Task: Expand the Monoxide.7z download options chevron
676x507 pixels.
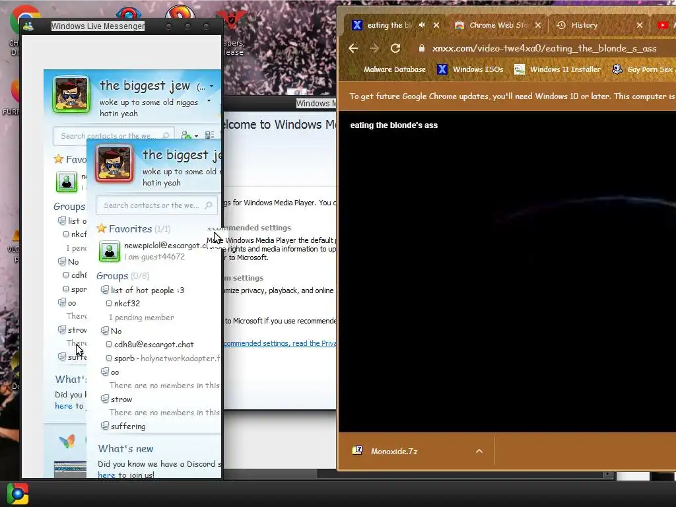Action: tap(479, 452)
